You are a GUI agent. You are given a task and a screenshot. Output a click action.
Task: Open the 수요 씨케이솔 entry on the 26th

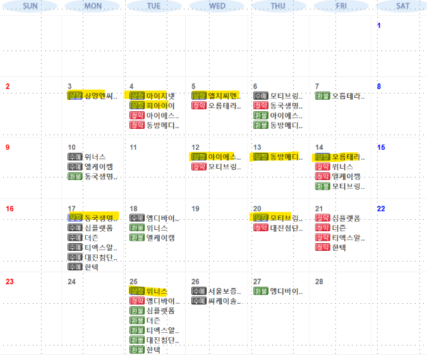(x=216, y=301)
